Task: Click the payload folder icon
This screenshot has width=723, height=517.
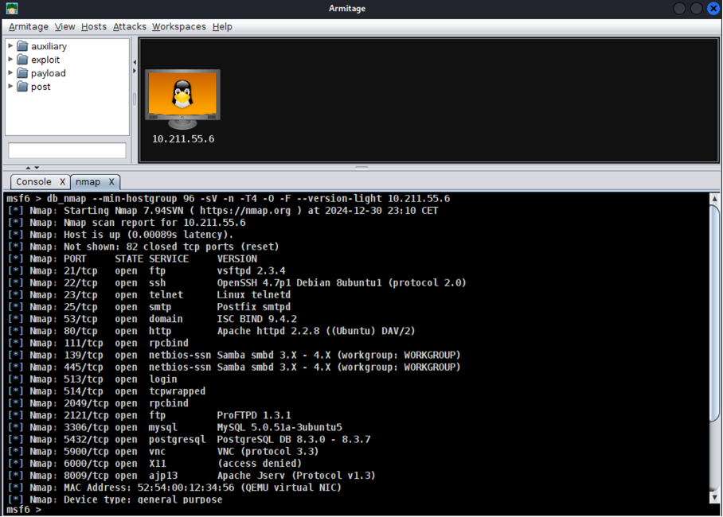Action: pos(22,73)
